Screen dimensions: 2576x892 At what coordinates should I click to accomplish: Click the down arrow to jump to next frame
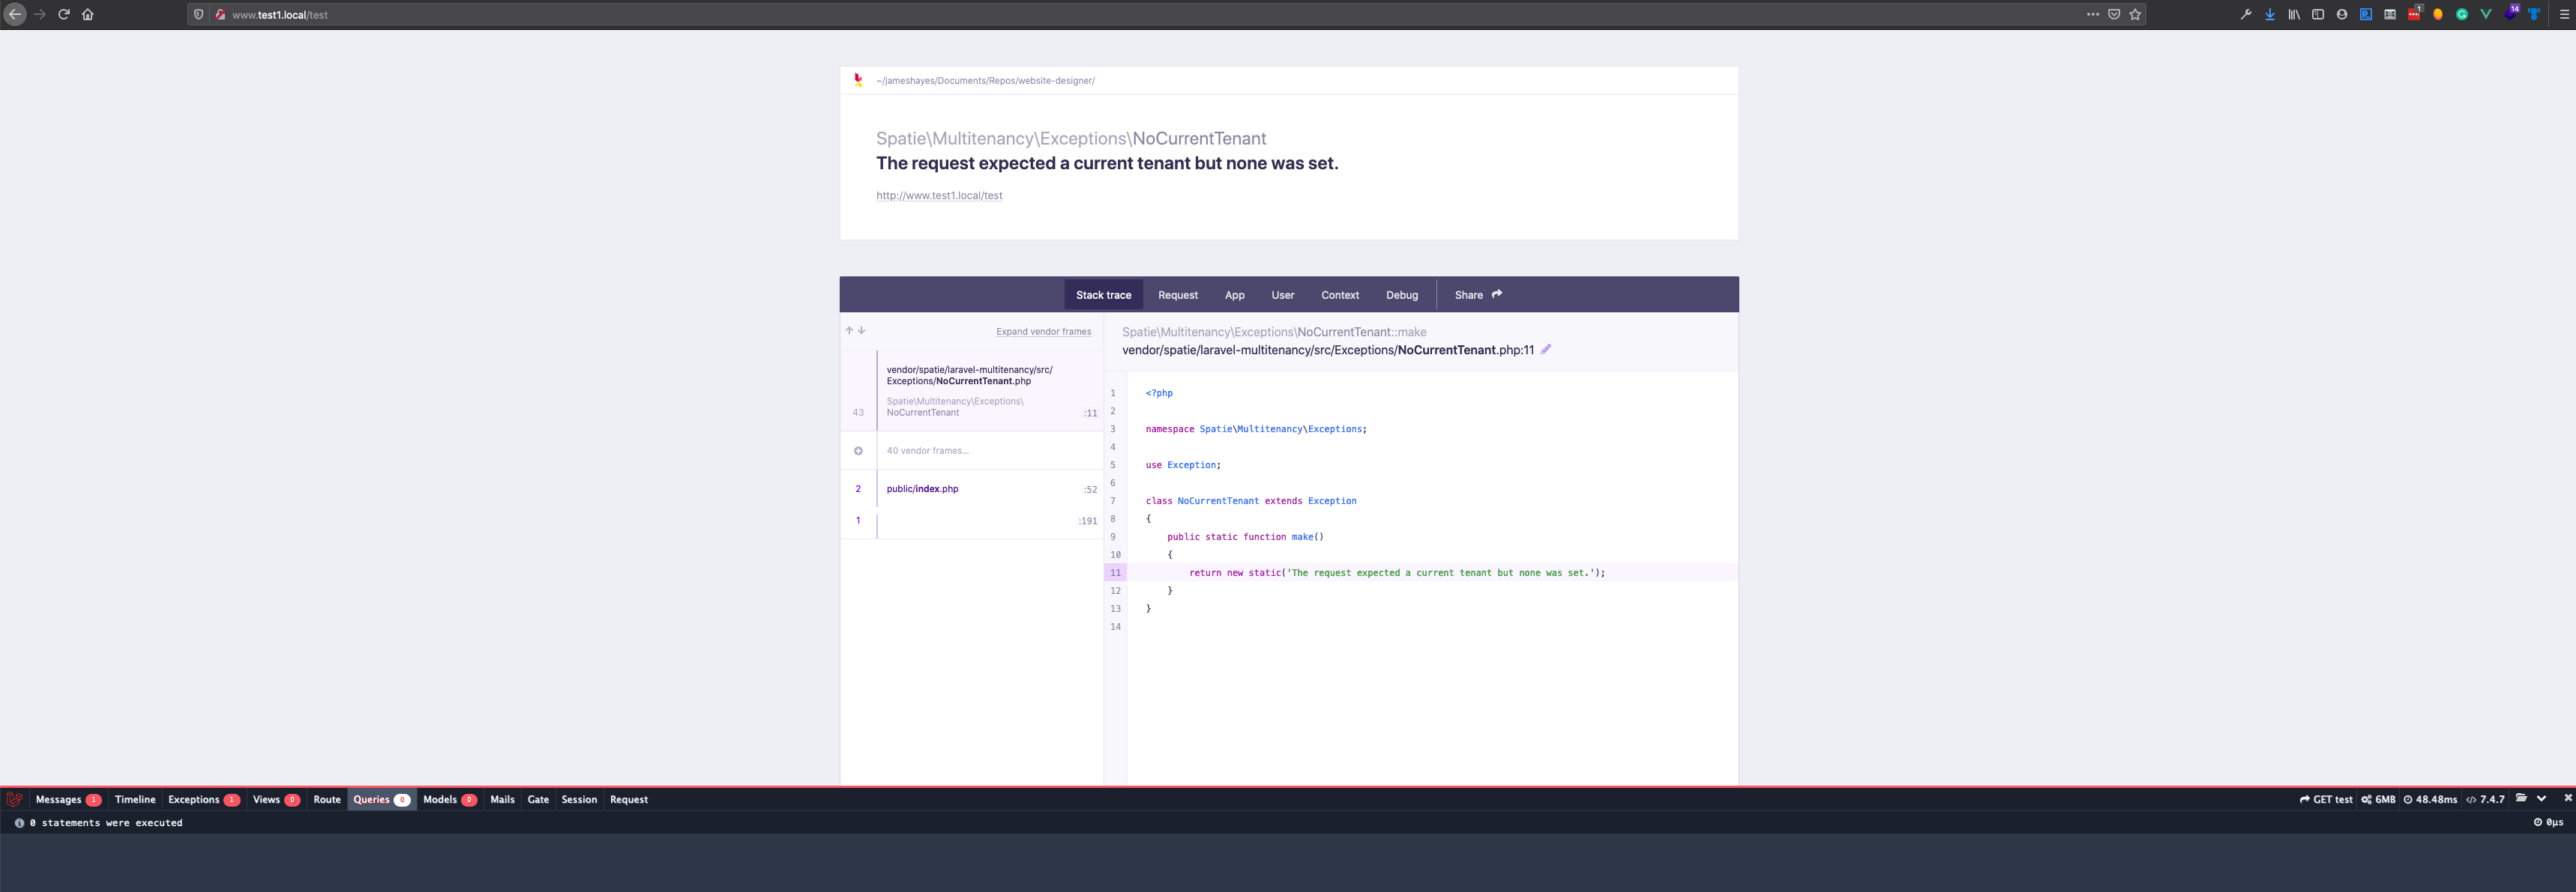(861, 330)
